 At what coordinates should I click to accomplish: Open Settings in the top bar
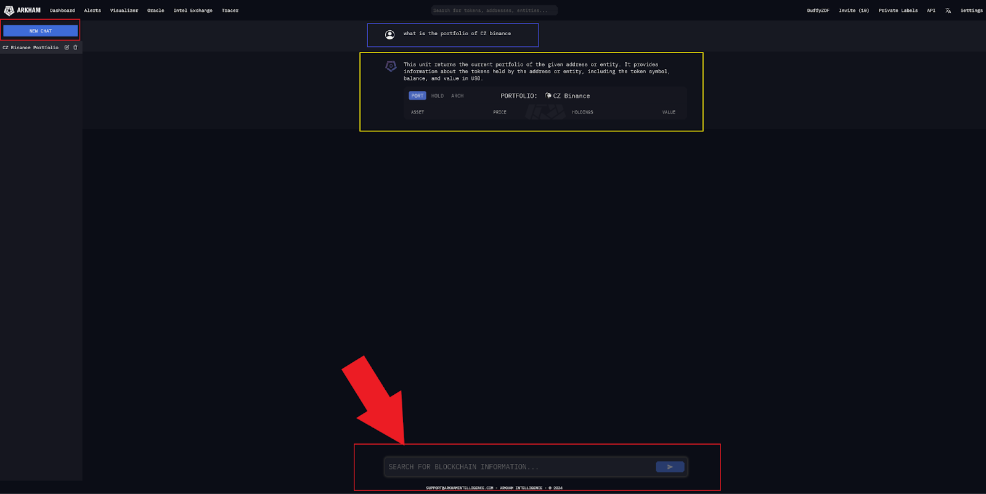[x=971, y=10]
